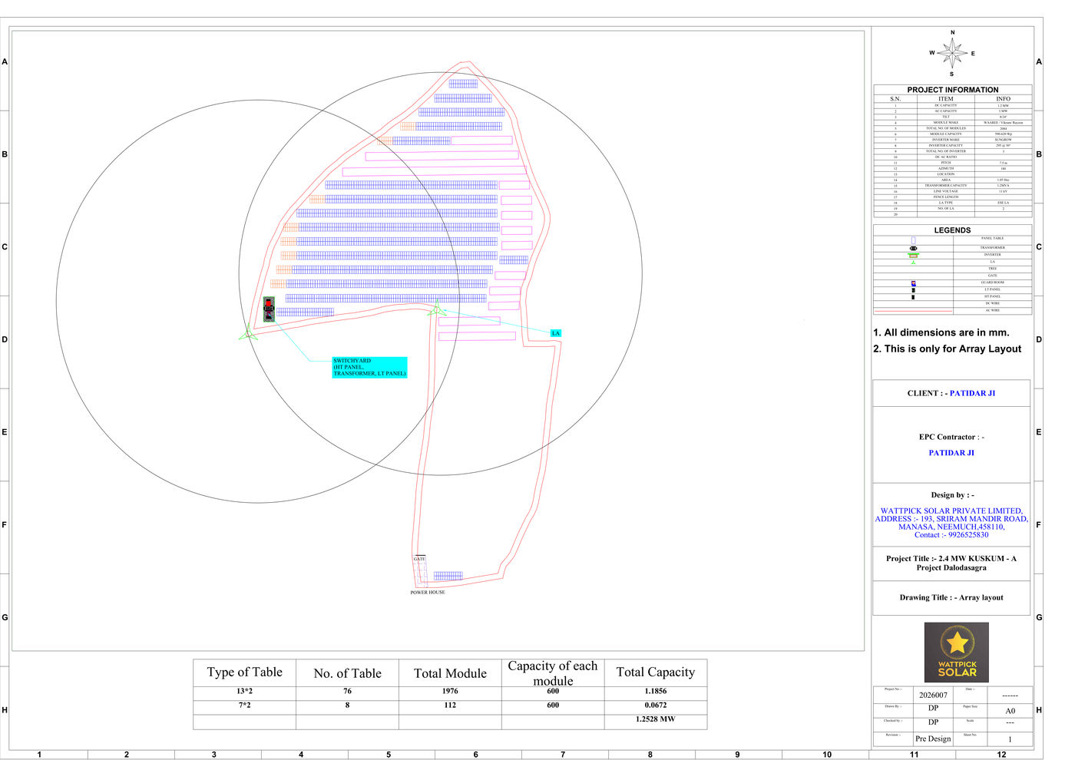Click the 'Total Module' column header

click(450, 673)
